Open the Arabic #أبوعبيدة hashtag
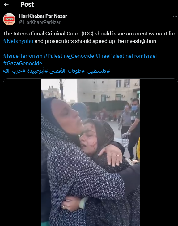This screenshot has height=226, width=178. 37,71
